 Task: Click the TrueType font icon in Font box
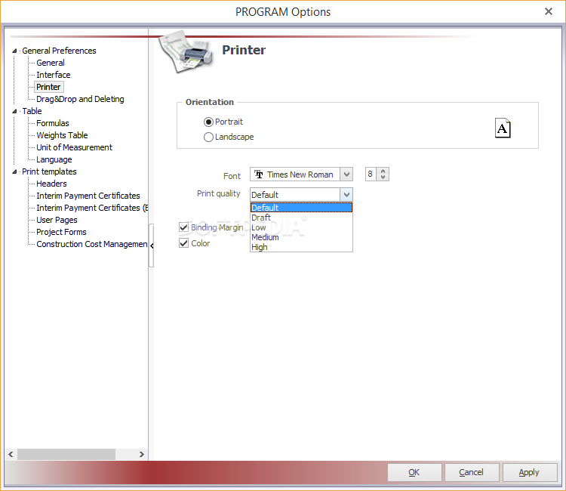258,174
